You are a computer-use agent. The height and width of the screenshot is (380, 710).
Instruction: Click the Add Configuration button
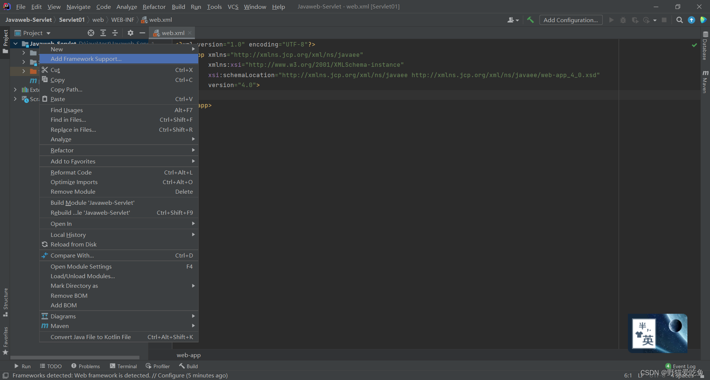(571, 20)
